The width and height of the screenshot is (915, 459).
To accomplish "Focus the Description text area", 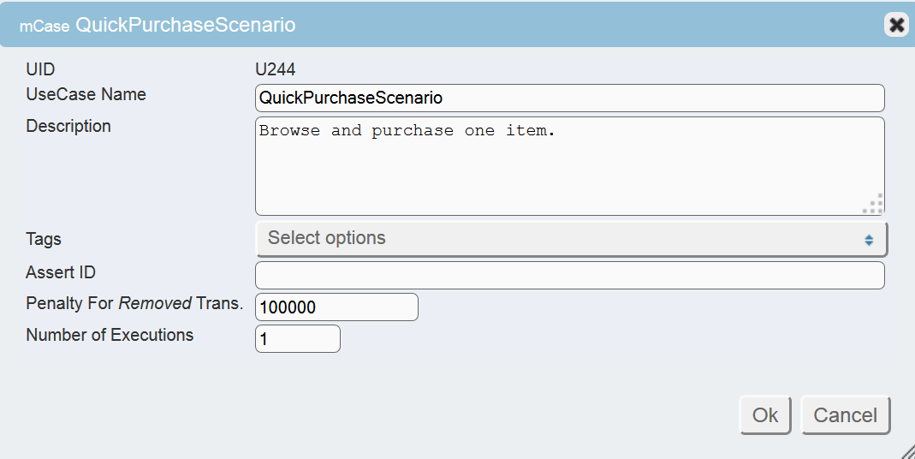I will coord(569,166).
